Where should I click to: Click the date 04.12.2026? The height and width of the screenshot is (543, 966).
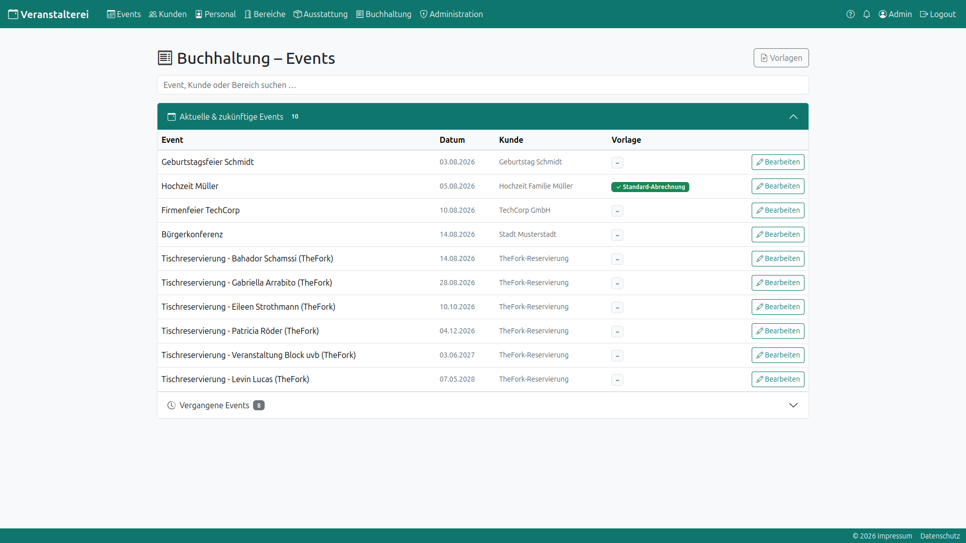tap(457, 331)
